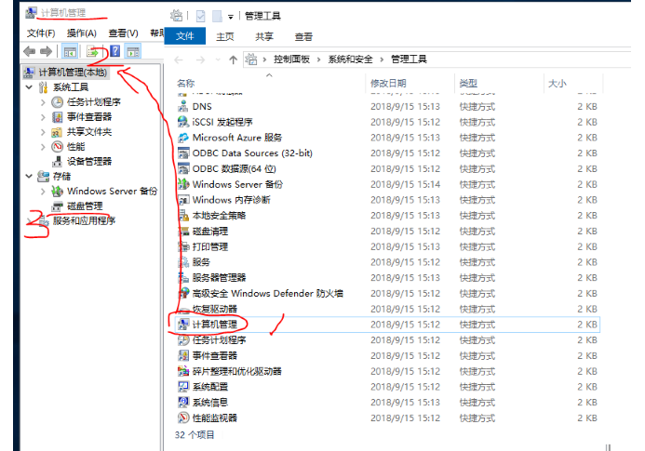Select the 磁盘清理 icon
The image size is (645, 451).
point(183,231)
